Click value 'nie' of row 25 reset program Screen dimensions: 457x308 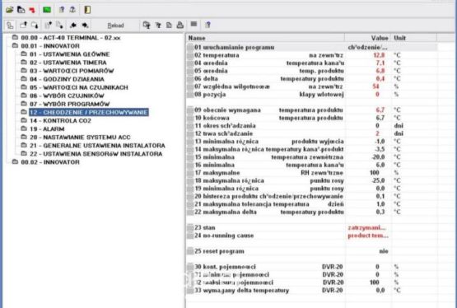(384, 251)
